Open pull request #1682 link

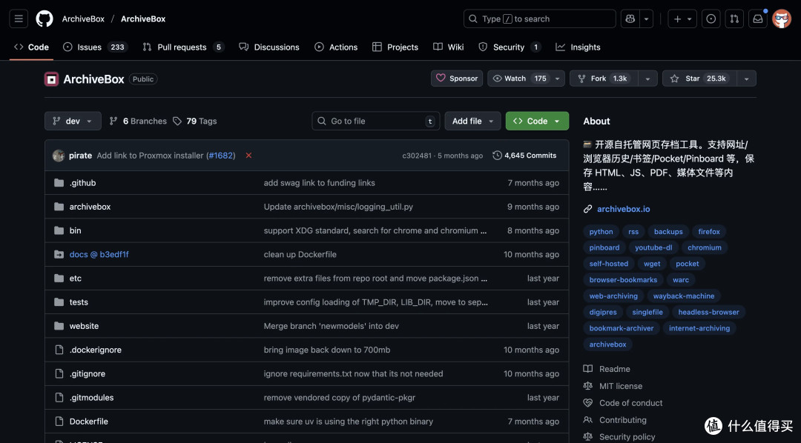pos(221,156)
